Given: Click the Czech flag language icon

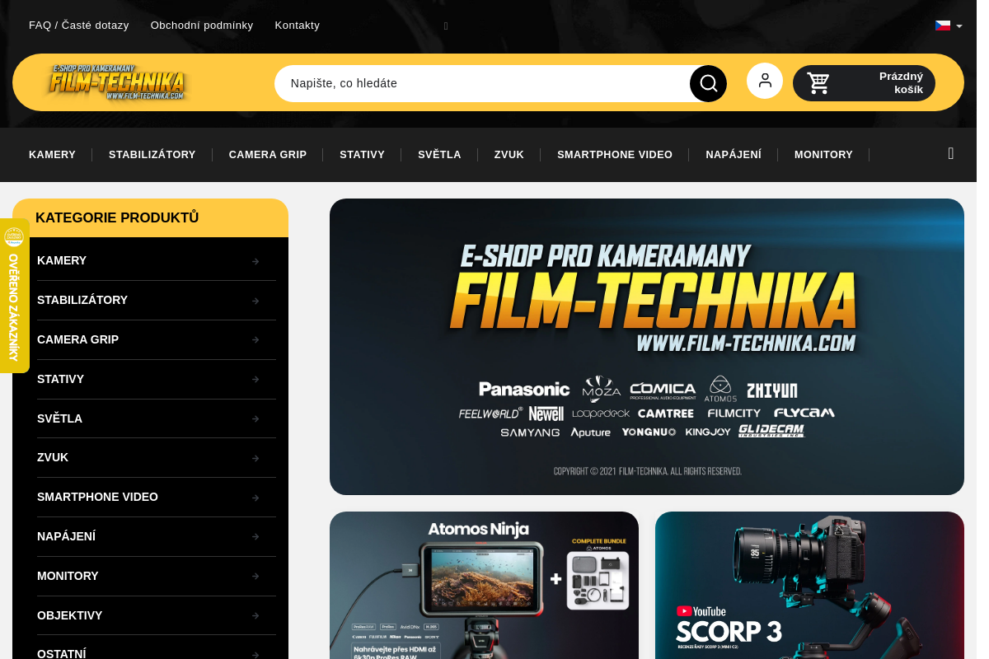Looking at the screenshot, I should point(943,25).
